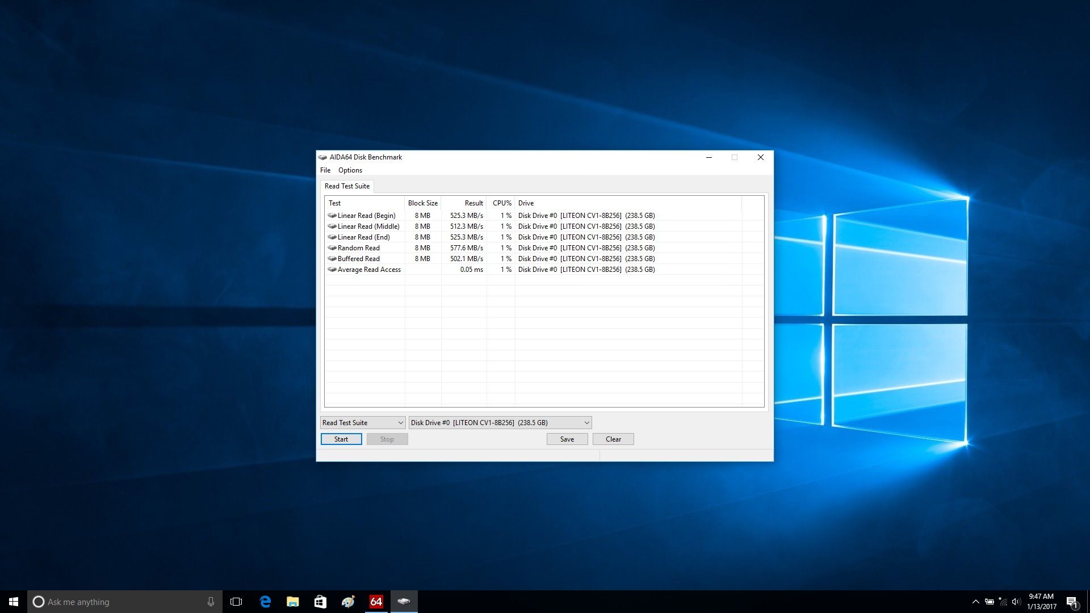Viewport: 1090px width, 613px height.
Task: Click the Average Read Access drive icon
Action: point(332,269)
